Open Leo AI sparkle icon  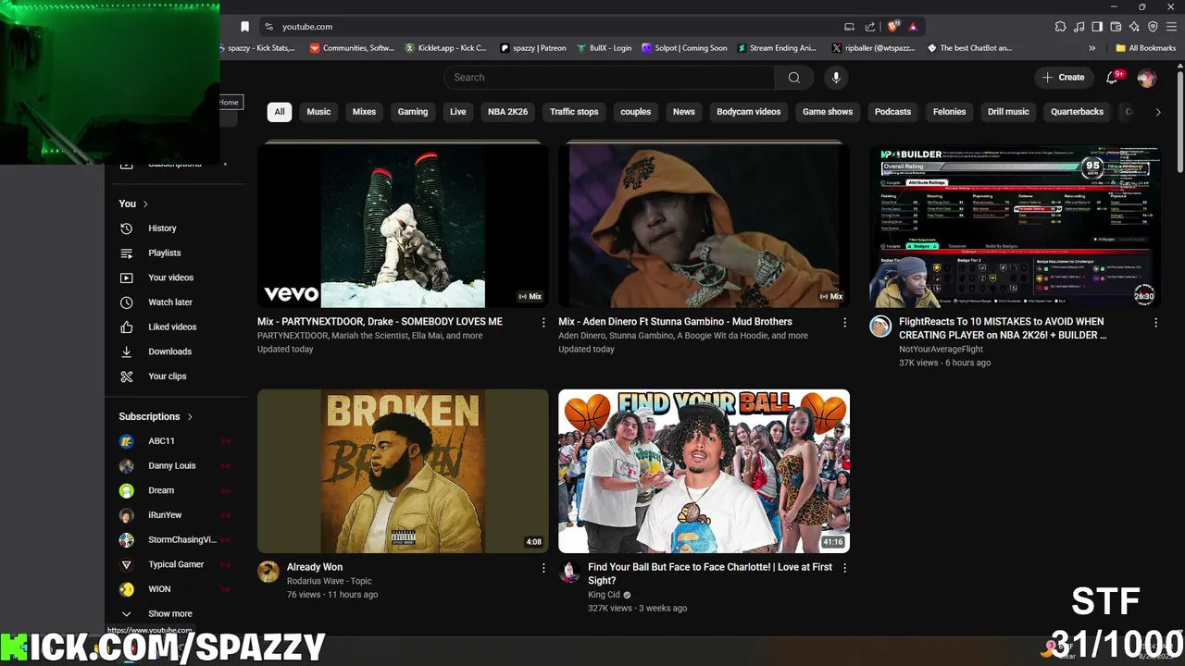pyautogui.click(x=1134, y=27)
